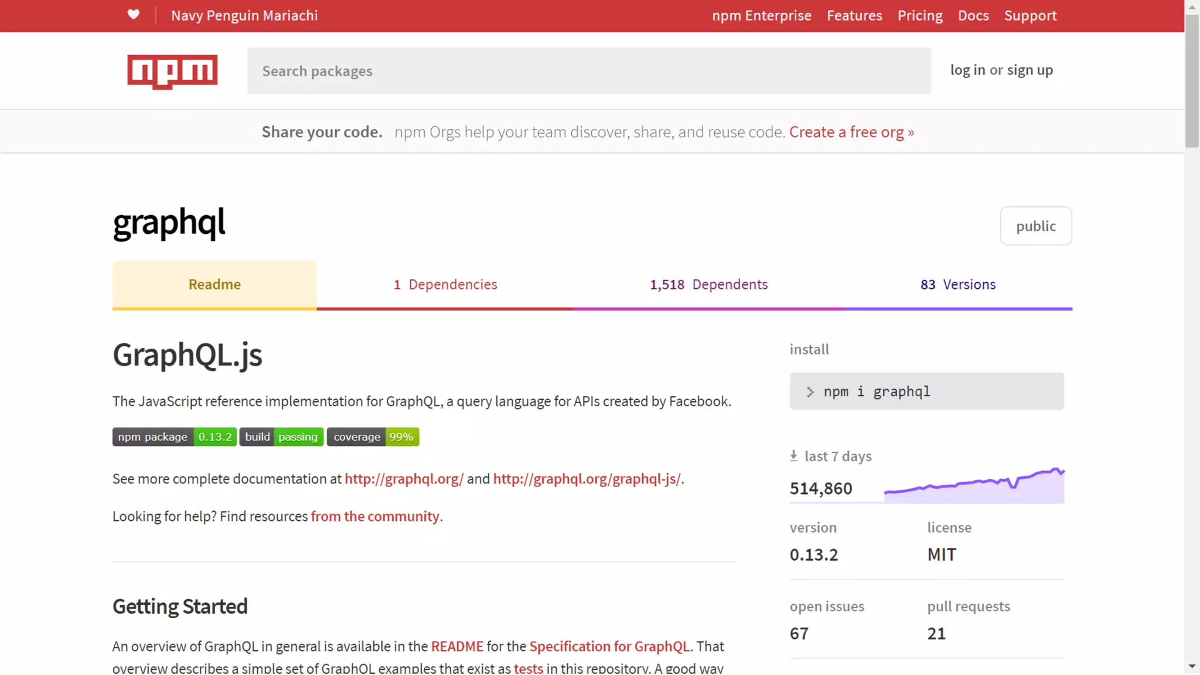
Task: Click the heart icon in top bar
Action: coord(134,15)
